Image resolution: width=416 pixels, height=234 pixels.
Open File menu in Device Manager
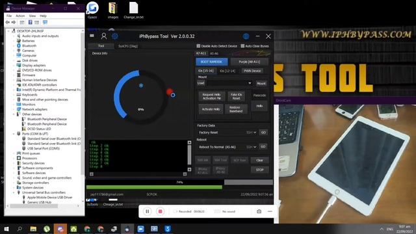click(x=9, y=16)
